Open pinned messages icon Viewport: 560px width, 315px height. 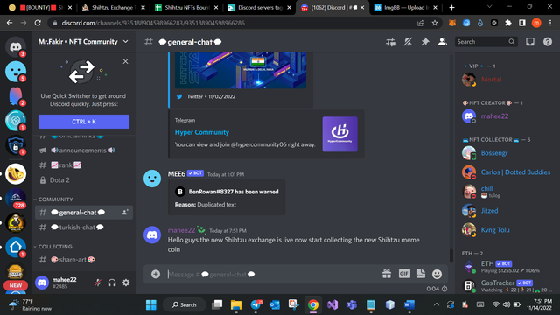click(x=425, y=42)
